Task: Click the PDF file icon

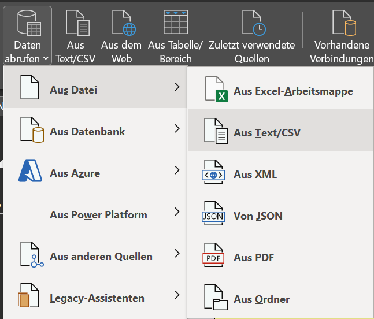Action: 213,257
